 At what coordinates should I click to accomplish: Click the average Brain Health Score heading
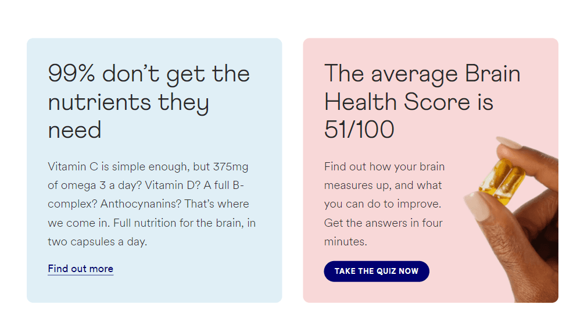coord(422,101)
